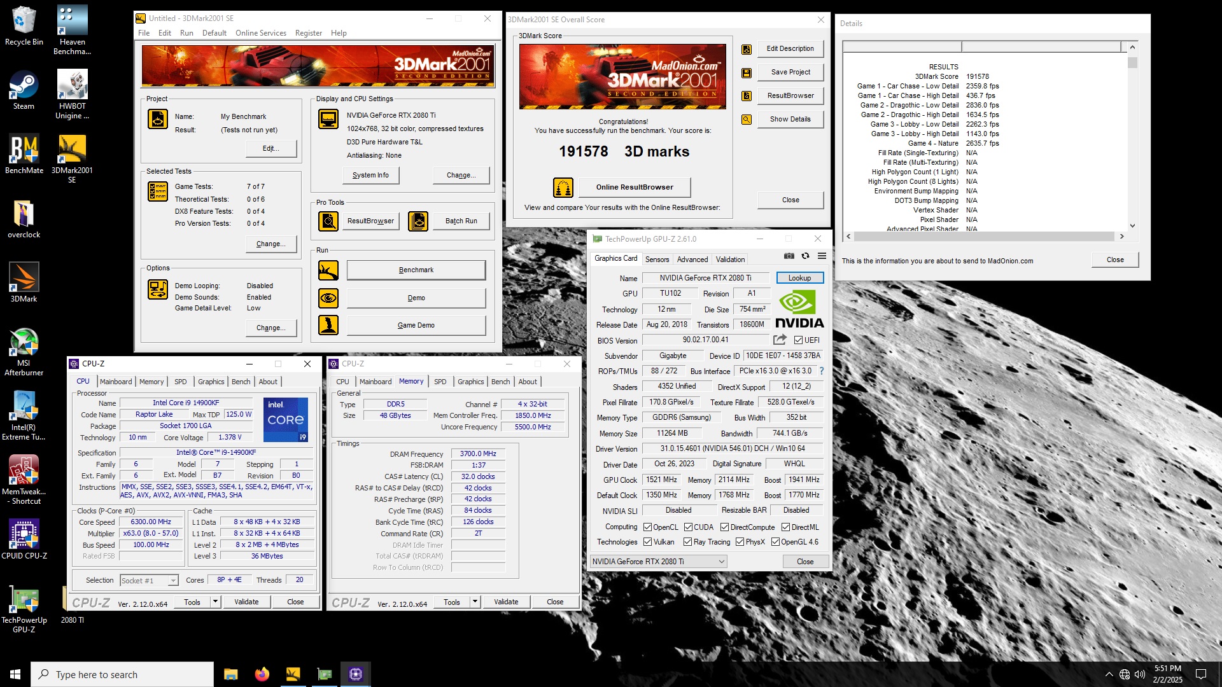Click the System Info button
Screen dimensions: 1222x687
[x=370, y=175]
